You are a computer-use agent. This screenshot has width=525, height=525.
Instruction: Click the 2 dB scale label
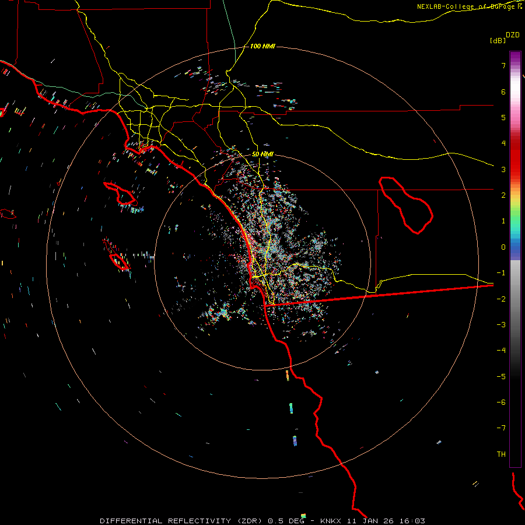(x=503, y=195)
